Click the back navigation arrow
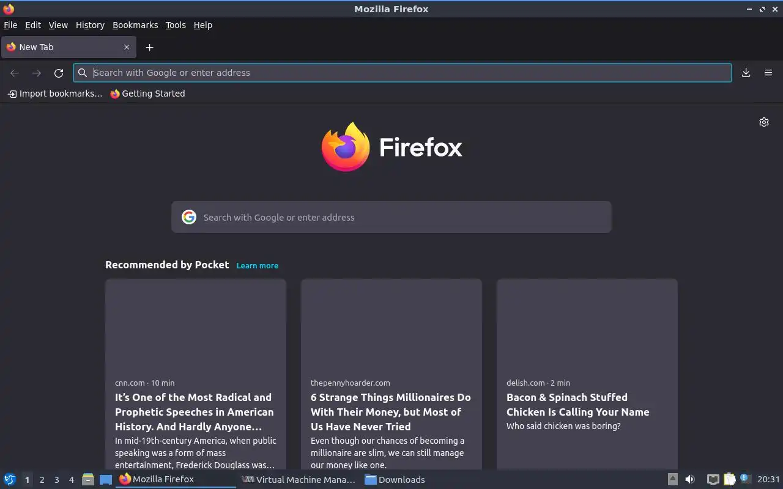Image resolution: width=783 pixels, height=489 pixels. pyautogui.click(x=15, y=73)
